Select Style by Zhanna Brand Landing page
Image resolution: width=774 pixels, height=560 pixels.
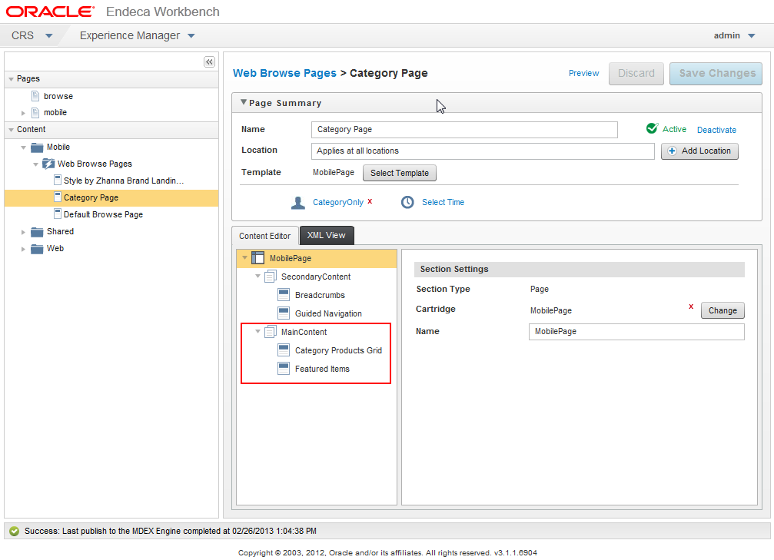pyautogui.click(x=124, y=181)
